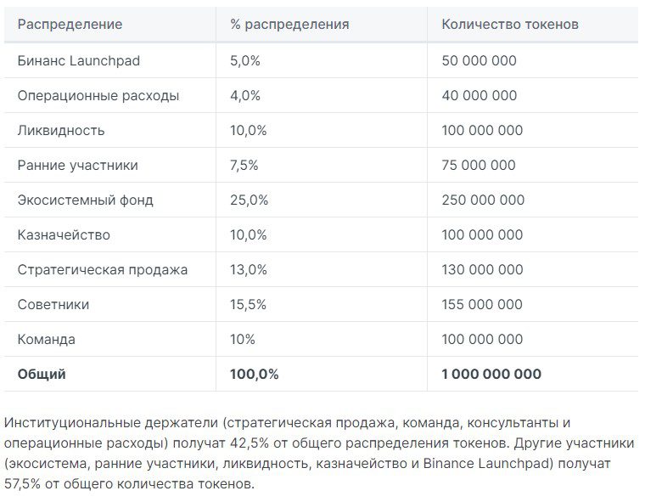Select the "Операционные расходы" row label

[98, 96]
